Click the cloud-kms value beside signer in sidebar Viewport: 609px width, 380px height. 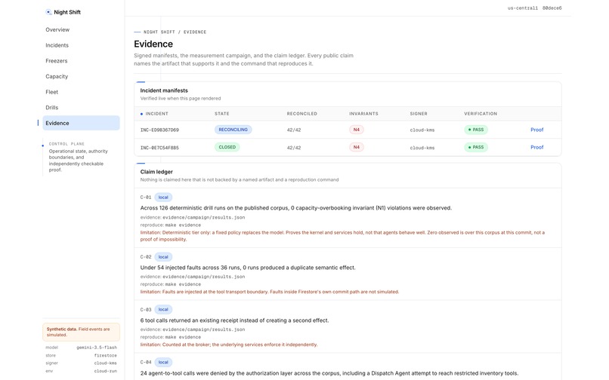(105, 363)
